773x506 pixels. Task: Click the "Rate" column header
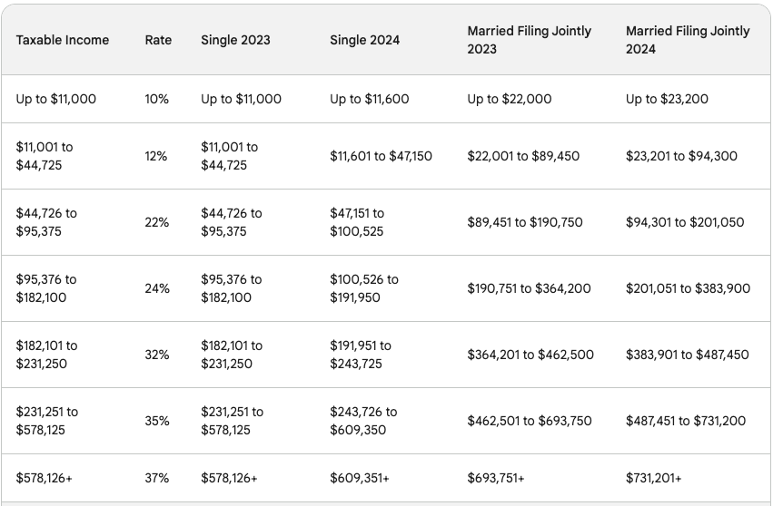(158, 40)
